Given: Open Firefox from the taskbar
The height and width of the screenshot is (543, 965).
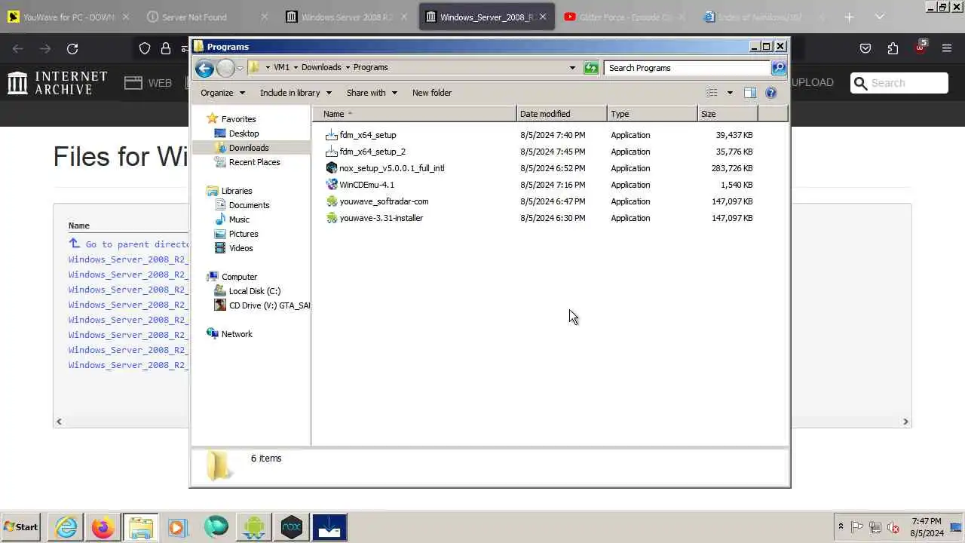Looking at the screenshot, I should click(103, 527).
